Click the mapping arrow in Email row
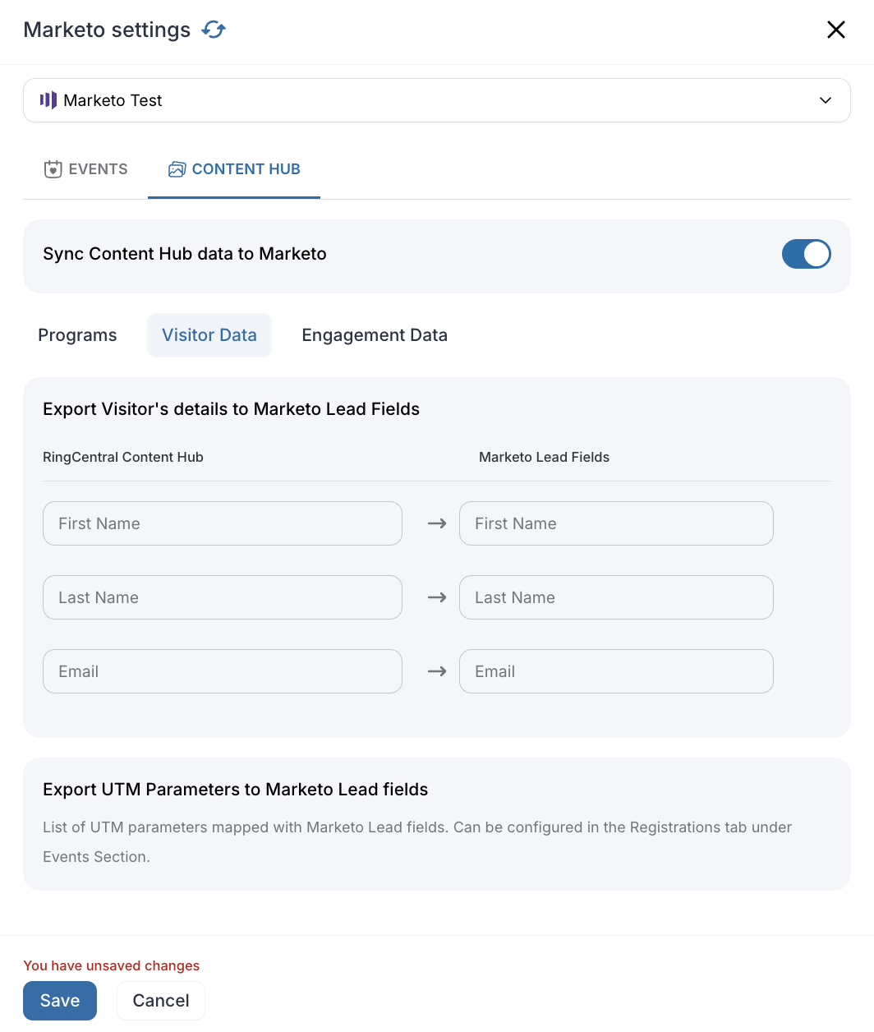Image resolution: width=874 pixels, height=1032 pixels. pyautogui.click(x=437, y=671)
